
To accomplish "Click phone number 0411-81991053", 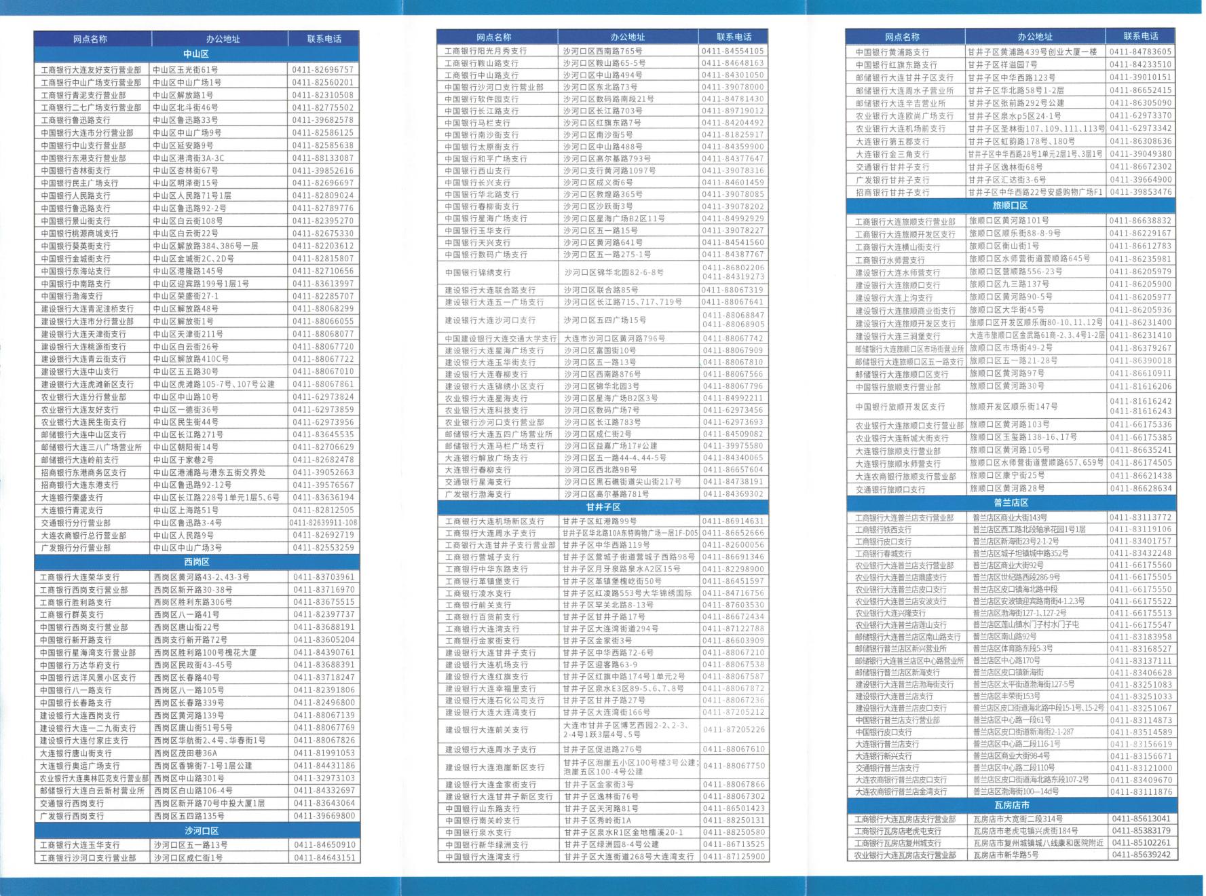I will 324,753.
